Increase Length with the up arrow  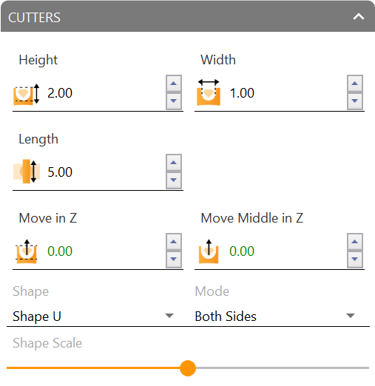click(x=174, y=163)
